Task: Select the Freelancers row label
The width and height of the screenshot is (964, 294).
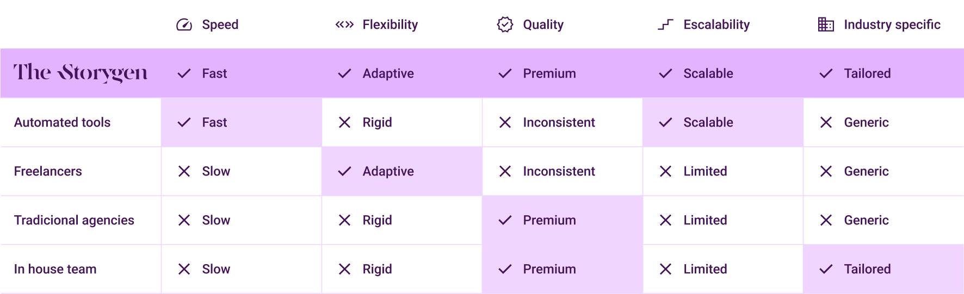Action: point(48,171)
